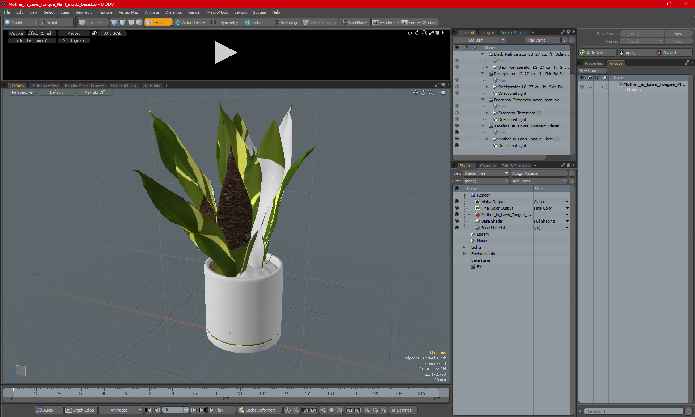The image size is (695, 417).
Task: Expand the Lights section in Shader Tree
Action: click(464, 247)
